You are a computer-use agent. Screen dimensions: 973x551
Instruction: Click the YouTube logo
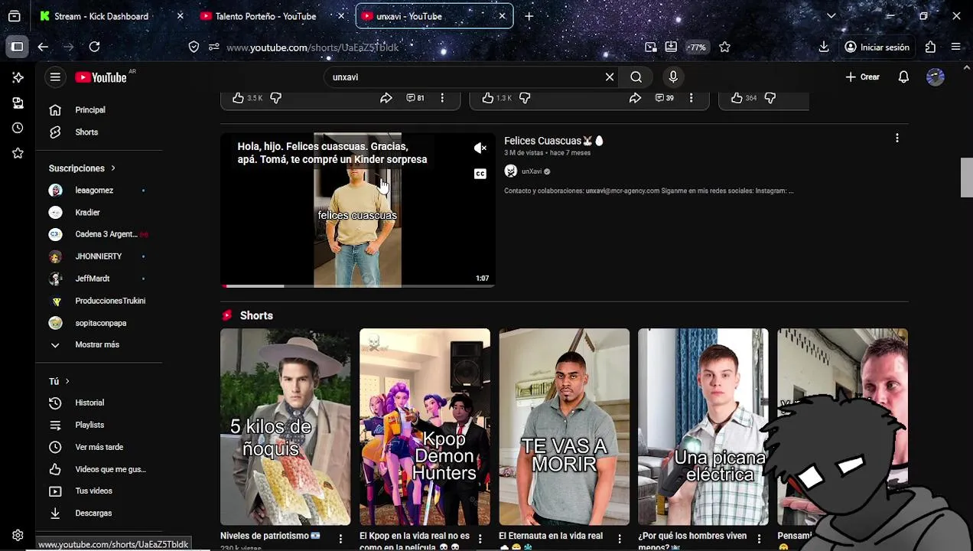[x=101, y=77]
